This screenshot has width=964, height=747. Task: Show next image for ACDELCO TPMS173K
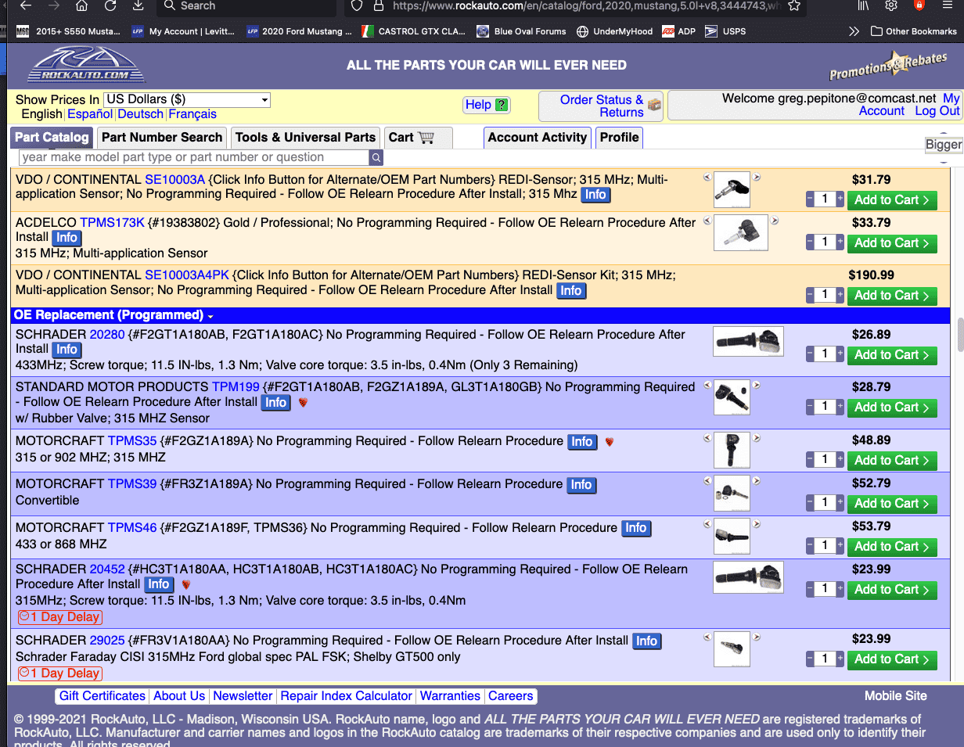click(x=775, y=221)
